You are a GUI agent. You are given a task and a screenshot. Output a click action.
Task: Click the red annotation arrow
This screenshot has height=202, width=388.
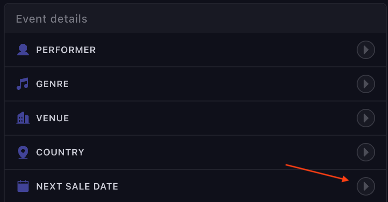[317, 172]
